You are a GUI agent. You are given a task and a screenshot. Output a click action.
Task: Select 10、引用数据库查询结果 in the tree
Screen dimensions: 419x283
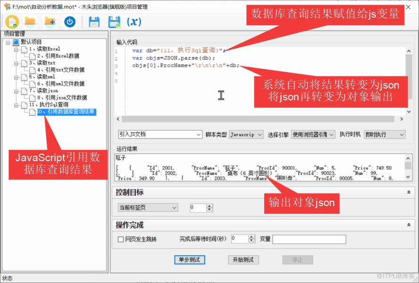[66, 112]
